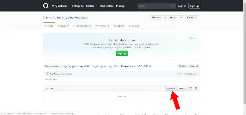
Task: Open the Sign in link
Action: tap(182, 6)
